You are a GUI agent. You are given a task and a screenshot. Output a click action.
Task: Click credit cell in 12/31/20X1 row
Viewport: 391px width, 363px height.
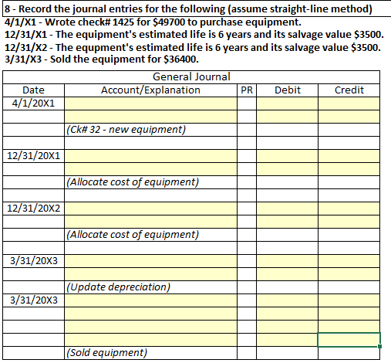pyautogui.click(x=349, y=156)
